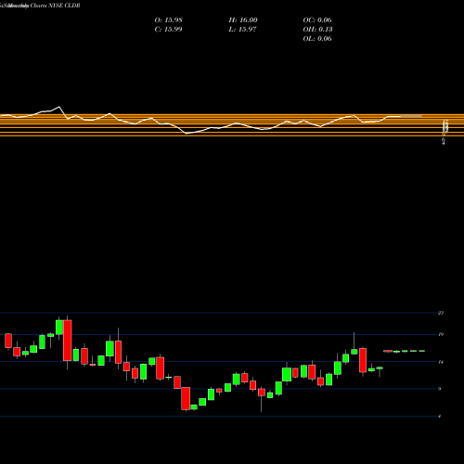The width and height of the screenshot is (464, 464).
Task: Click the 4 price axis label
Action: [x=440, y=416]
